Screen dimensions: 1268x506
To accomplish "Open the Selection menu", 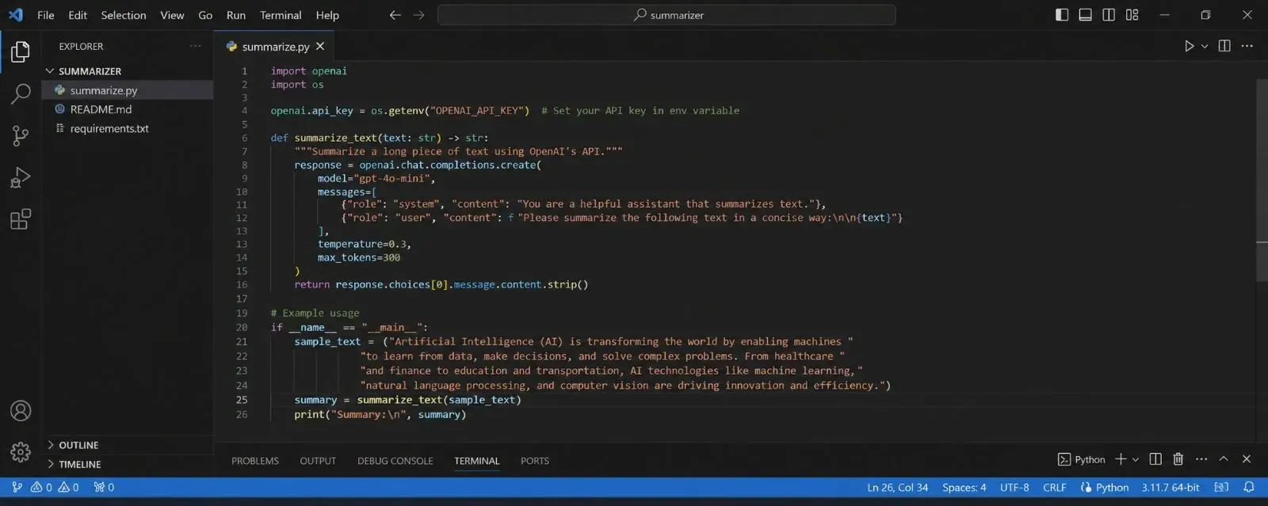I will [x=124, y=15].
